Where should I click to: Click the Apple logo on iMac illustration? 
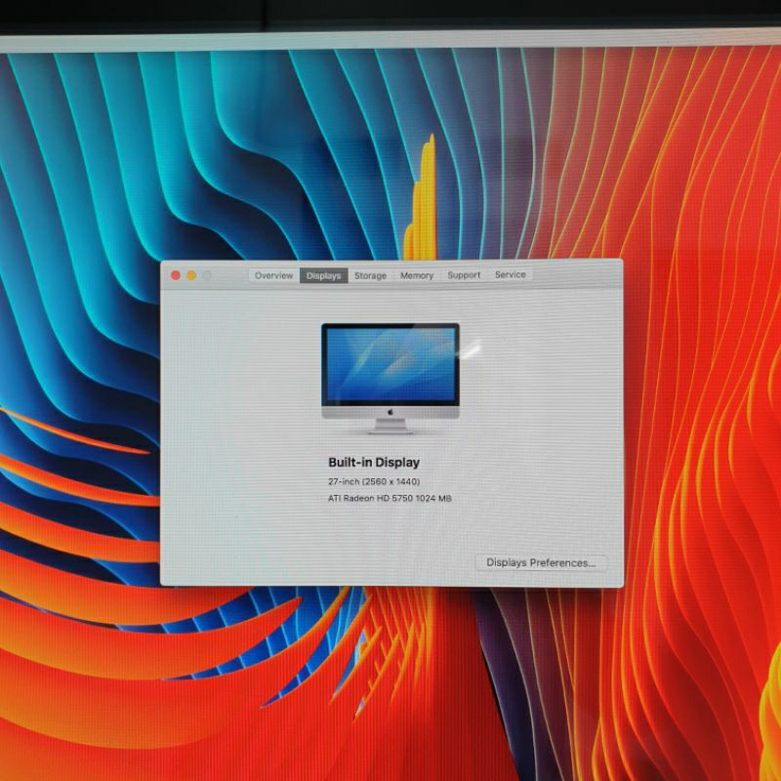click(390, 413)
